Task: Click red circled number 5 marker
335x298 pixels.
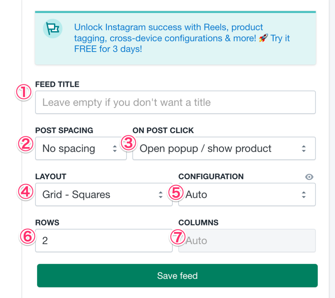Action: pyautogui.click(x=176, y=193)
